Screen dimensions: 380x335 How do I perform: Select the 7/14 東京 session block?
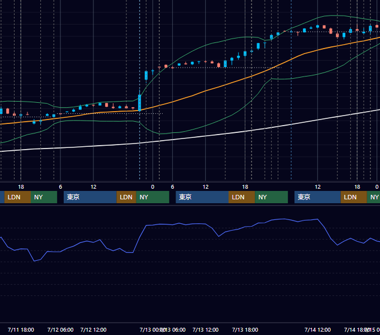click(x=317, y=197)
